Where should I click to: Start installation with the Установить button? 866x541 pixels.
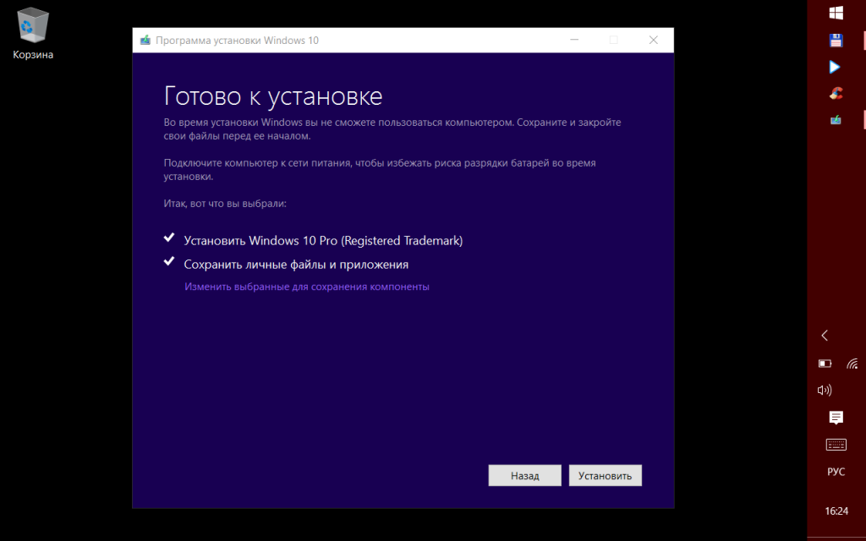(x=606, y=475)
